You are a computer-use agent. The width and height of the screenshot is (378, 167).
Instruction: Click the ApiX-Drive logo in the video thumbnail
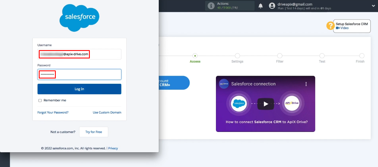292,103
